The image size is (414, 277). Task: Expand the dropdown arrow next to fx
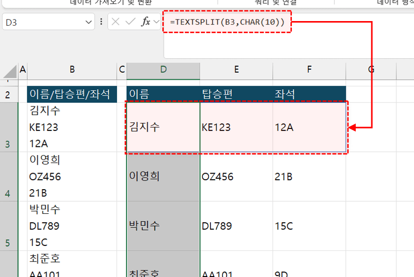pos(156,22)
